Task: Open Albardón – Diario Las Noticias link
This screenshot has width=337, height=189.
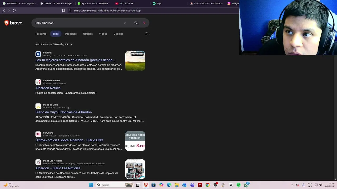Action: pyautogui.click(x=58, y=168)
